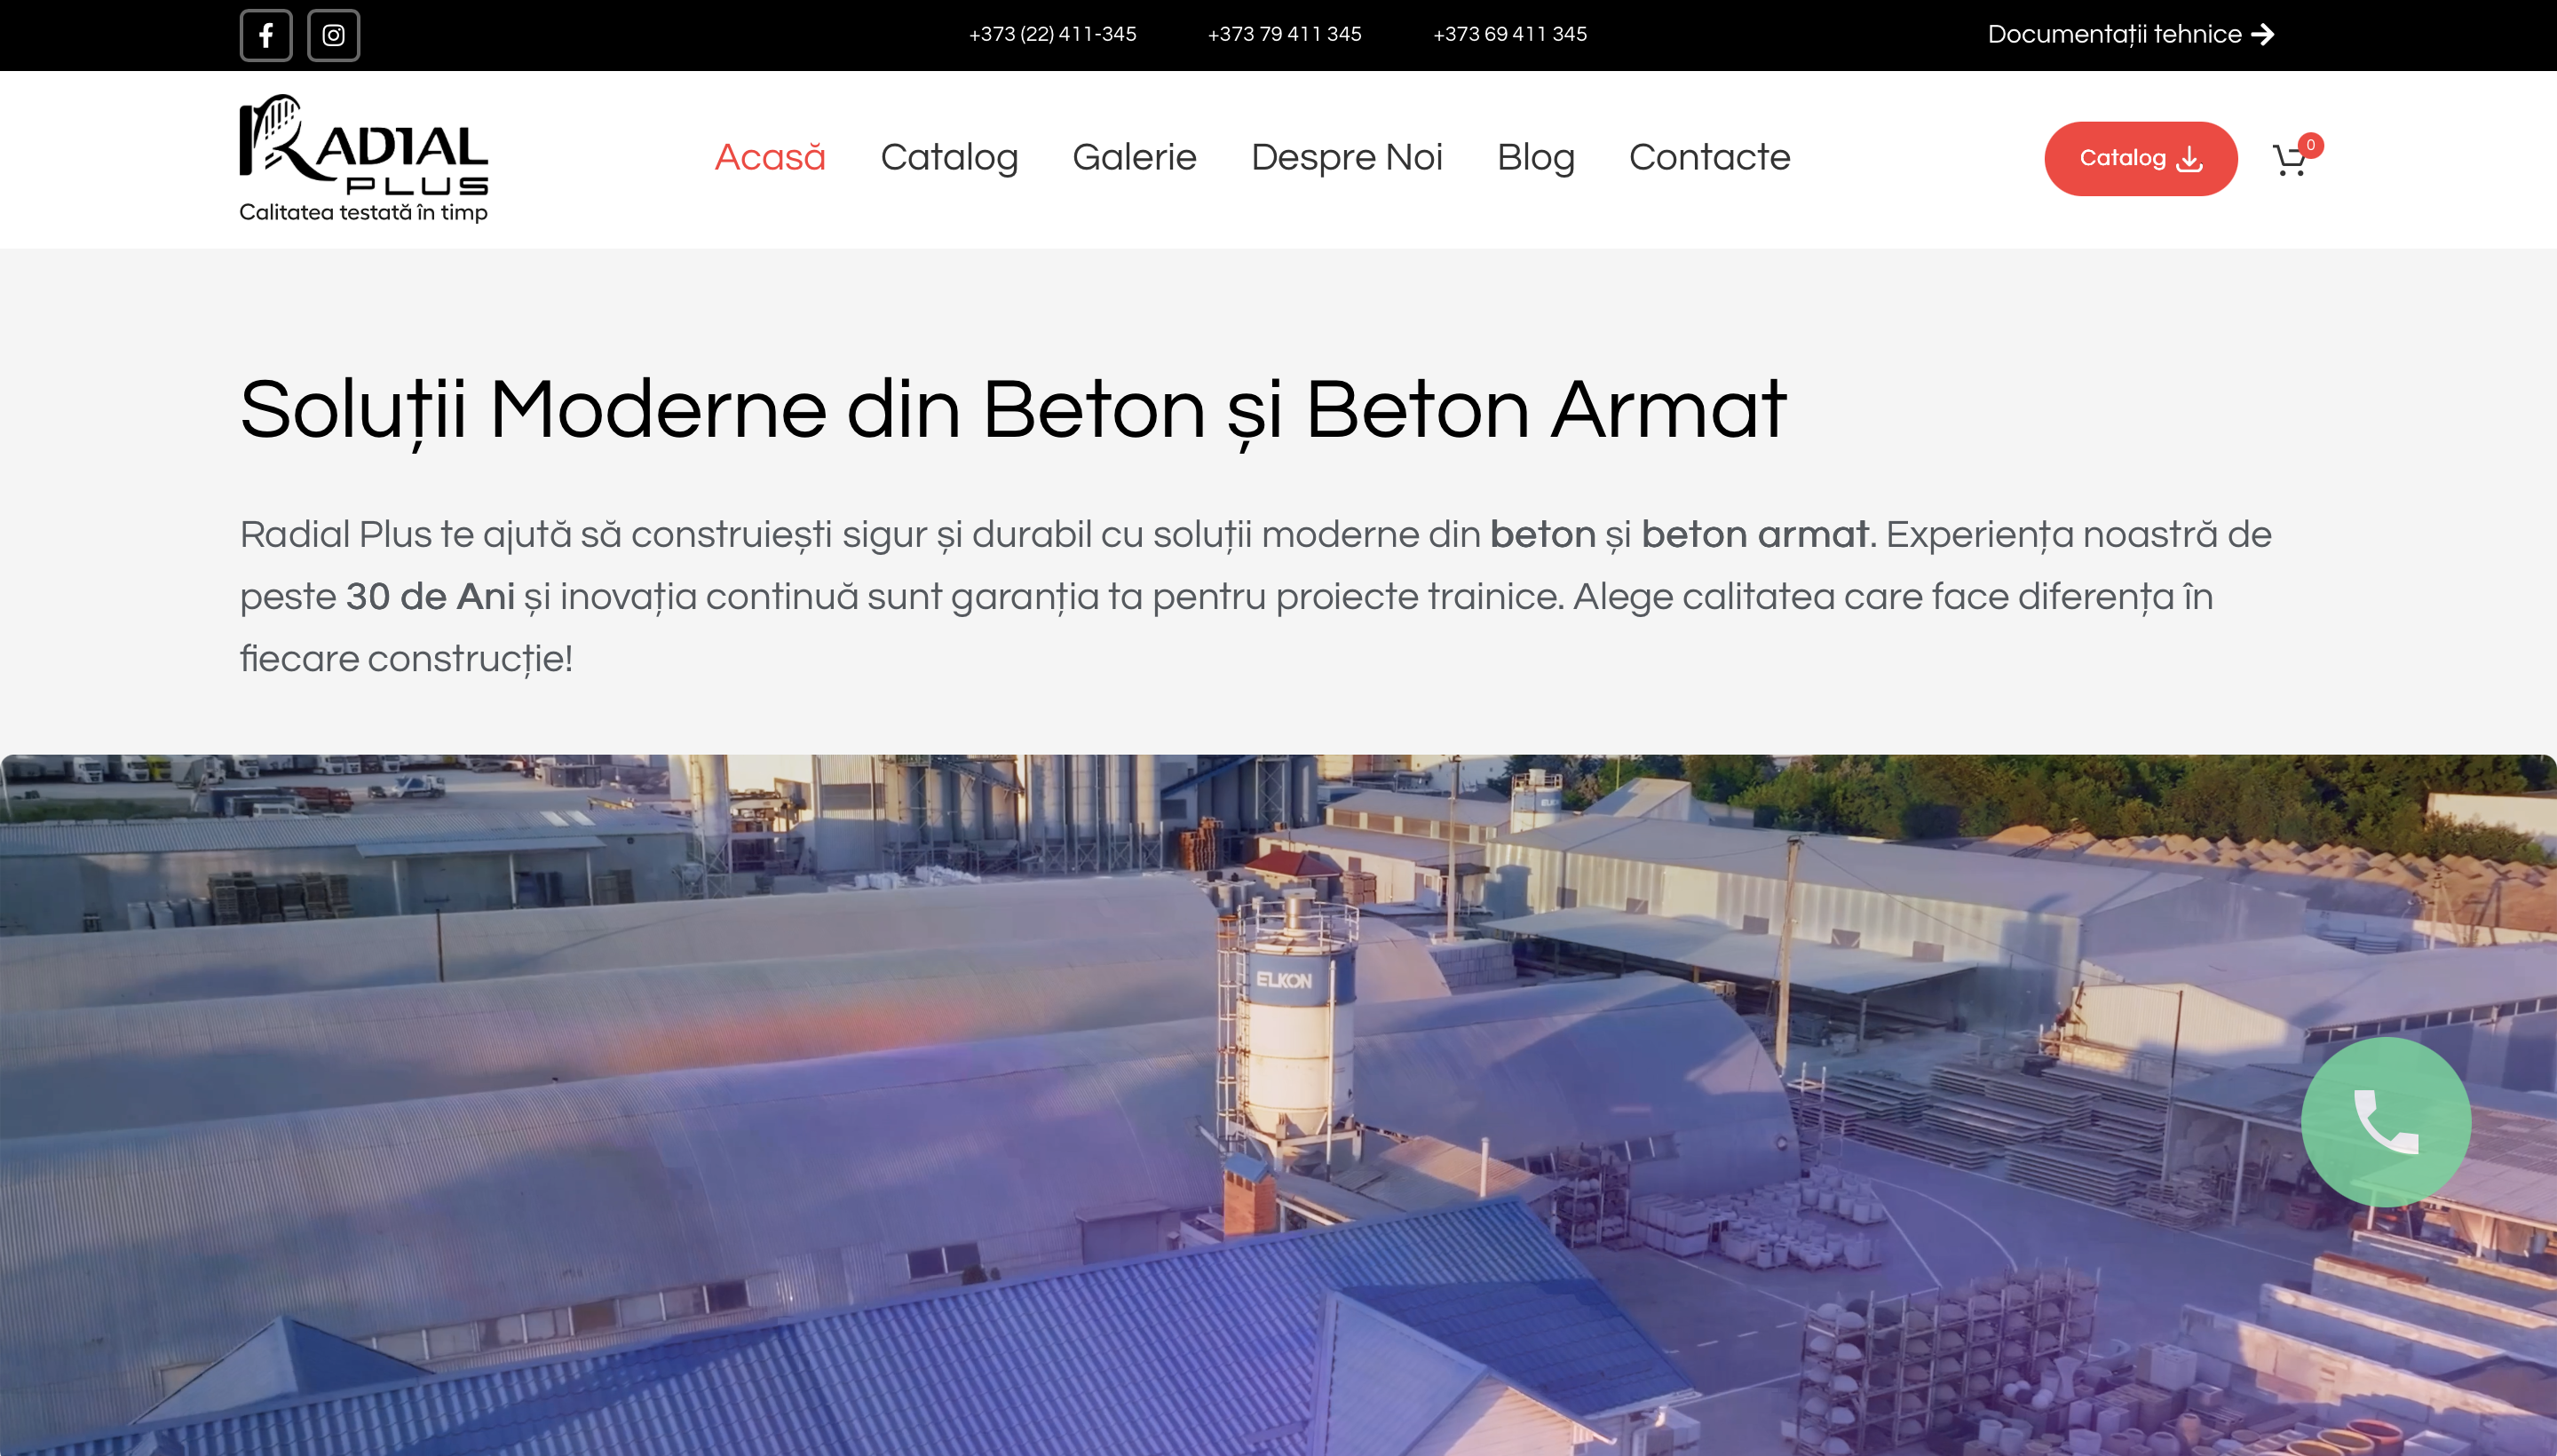Open the Facebook social icon

pos(266,36)
